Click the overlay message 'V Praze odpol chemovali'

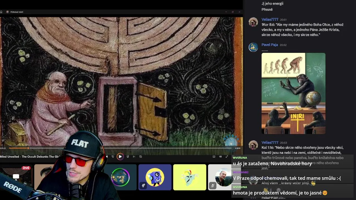287,178
